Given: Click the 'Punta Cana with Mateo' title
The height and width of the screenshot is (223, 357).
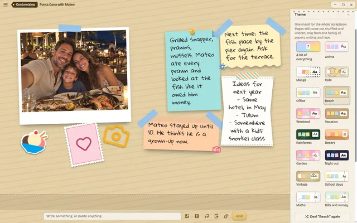Looking at the screenshot, I should 57,4.
